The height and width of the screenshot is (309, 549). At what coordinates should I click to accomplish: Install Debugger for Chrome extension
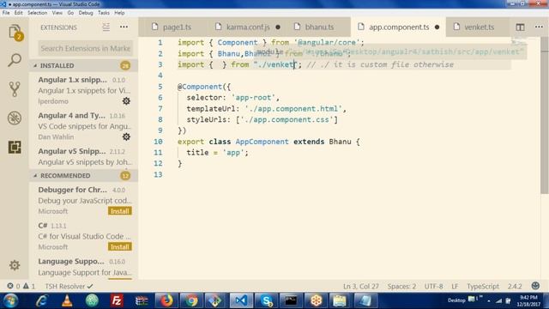click(120, 211)
